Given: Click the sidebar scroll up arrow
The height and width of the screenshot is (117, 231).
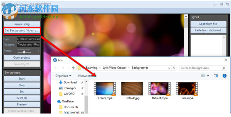Looking at the screenshot, I should pyautogui.click(x=86, y=82).
